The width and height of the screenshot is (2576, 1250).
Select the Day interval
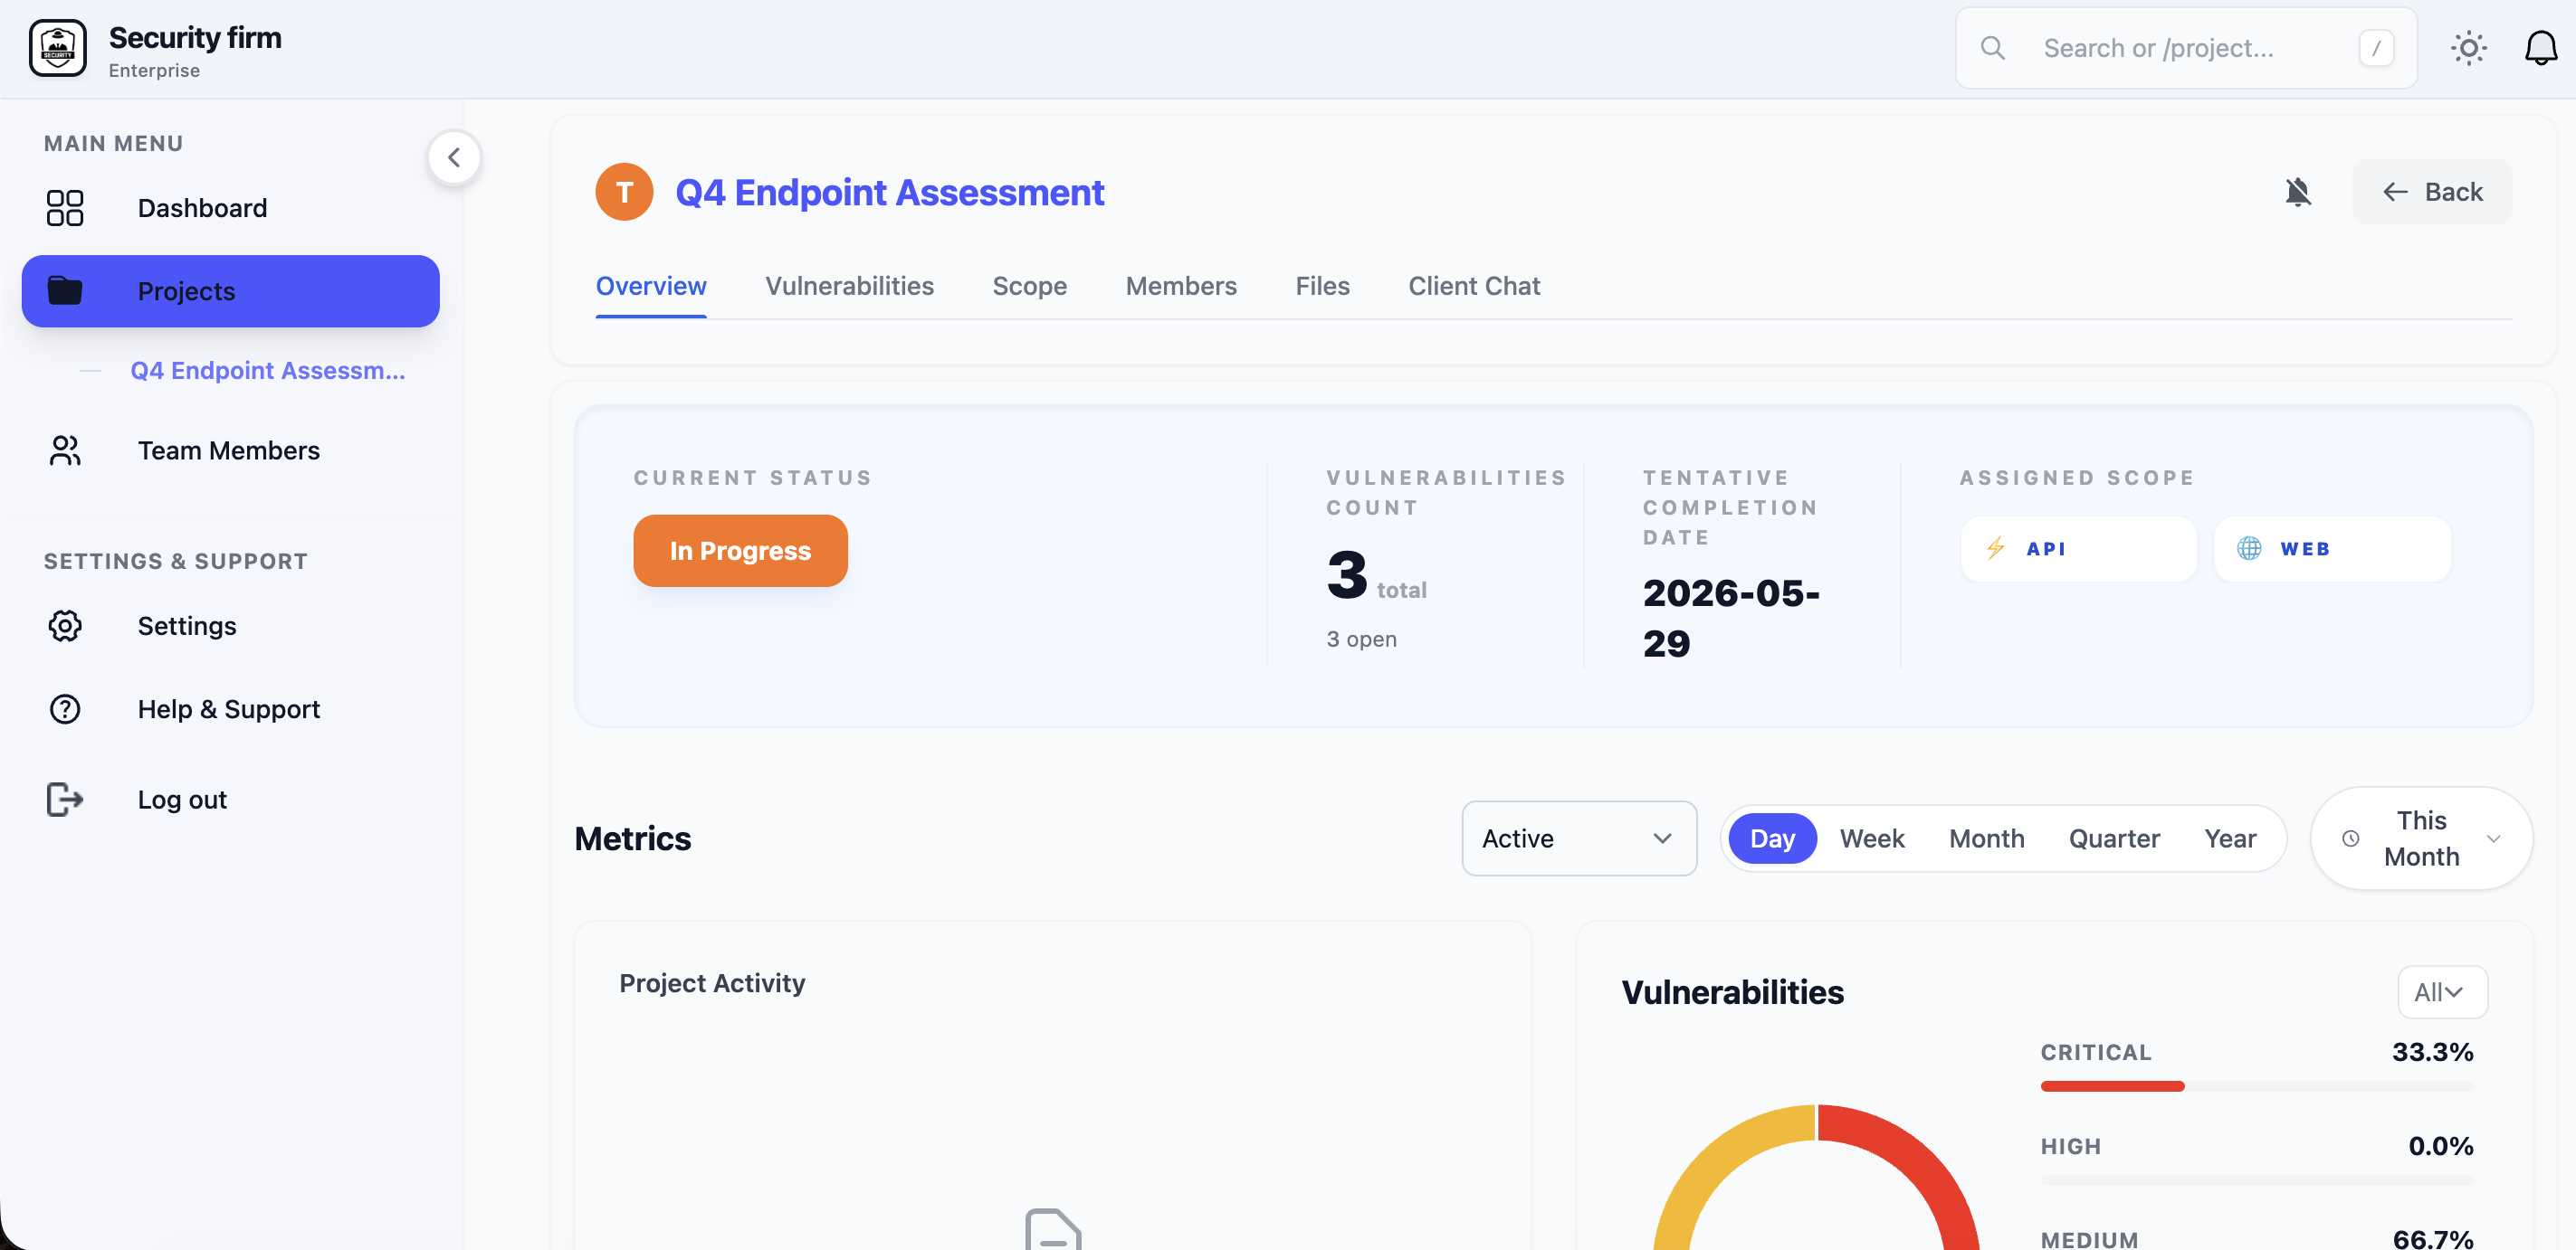pos(1772,838)
